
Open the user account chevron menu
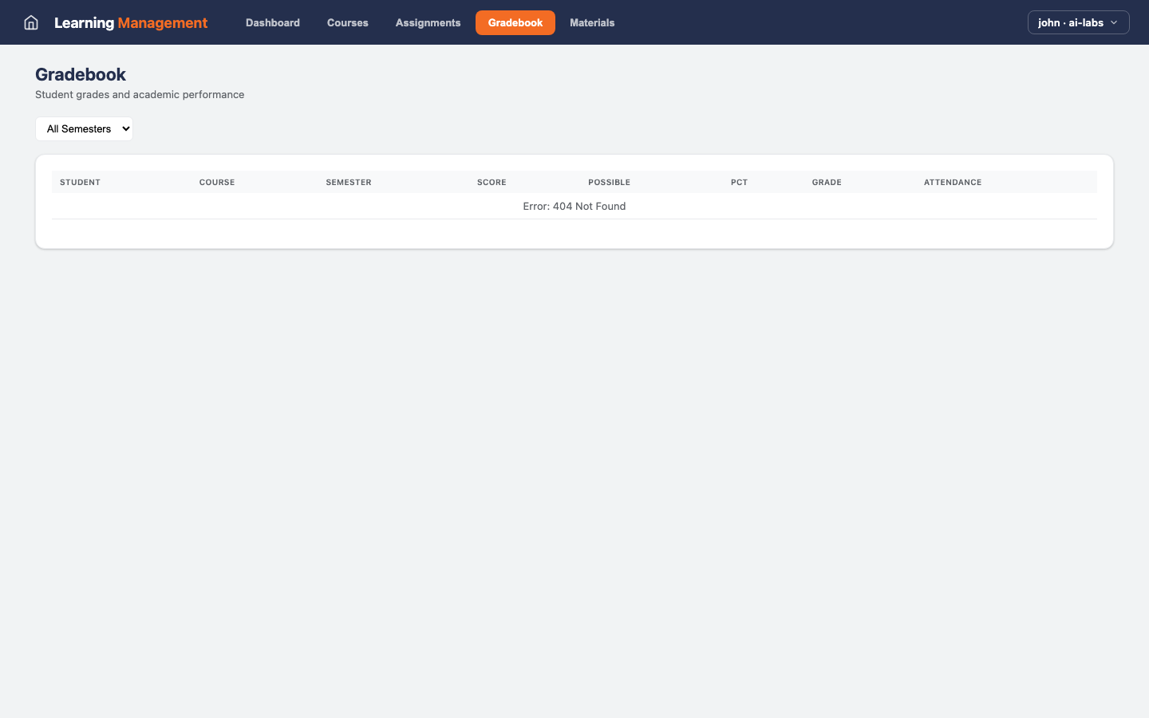click(1115, 22)
